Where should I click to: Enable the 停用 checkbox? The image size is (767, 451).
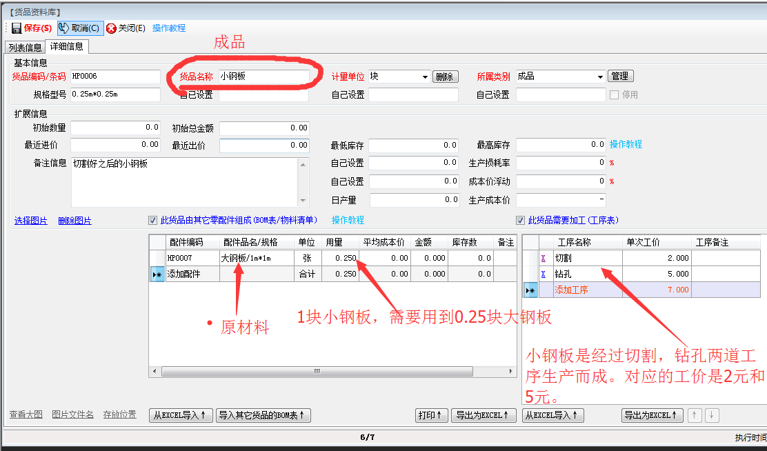614,95
